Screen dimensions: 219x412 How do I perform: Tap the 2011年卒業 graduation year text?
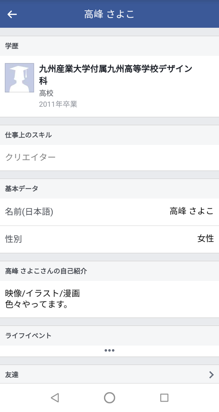coord(58,104)
